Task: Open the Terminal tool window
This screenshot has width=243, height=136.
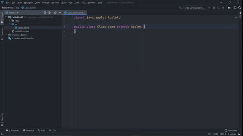Action: (29, 130)
